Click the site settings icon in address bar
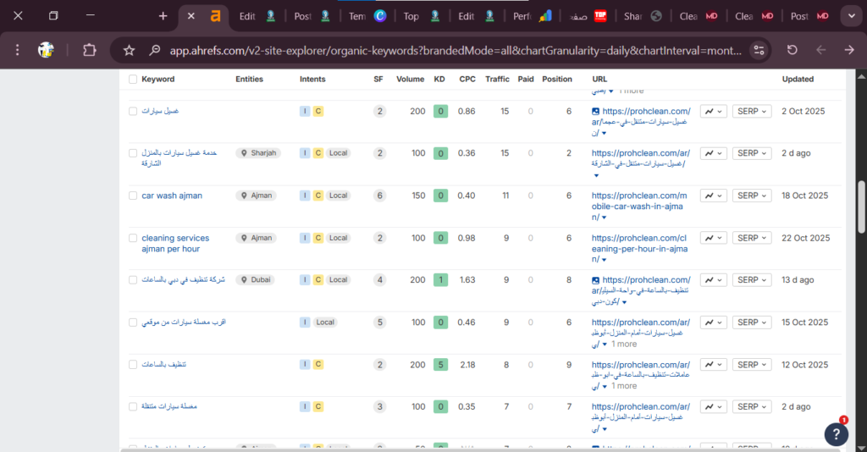The width and height of the screenshot is (867, 452). [x=759, y=50]
